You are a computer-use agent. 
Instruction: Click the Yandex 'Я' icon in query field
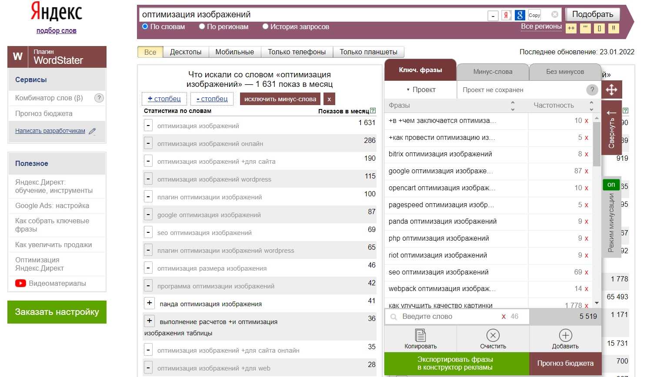click(x=506, y=15)
